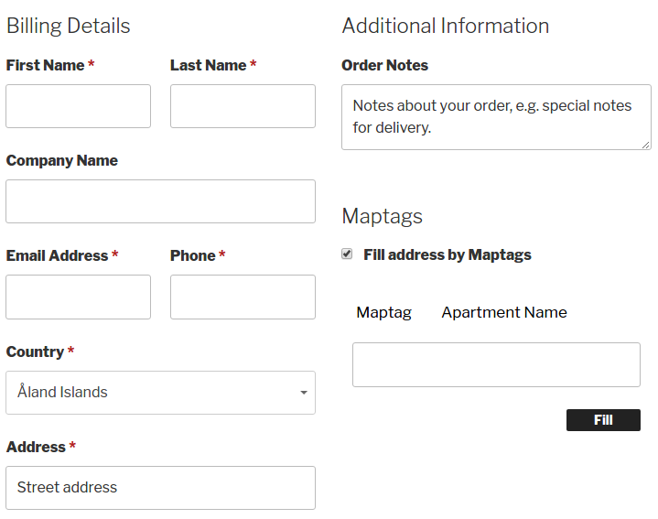This screenshot has width=658, height=519.
Task: Click the "Fill address by Maptags" label text
Action: [447, 254]
